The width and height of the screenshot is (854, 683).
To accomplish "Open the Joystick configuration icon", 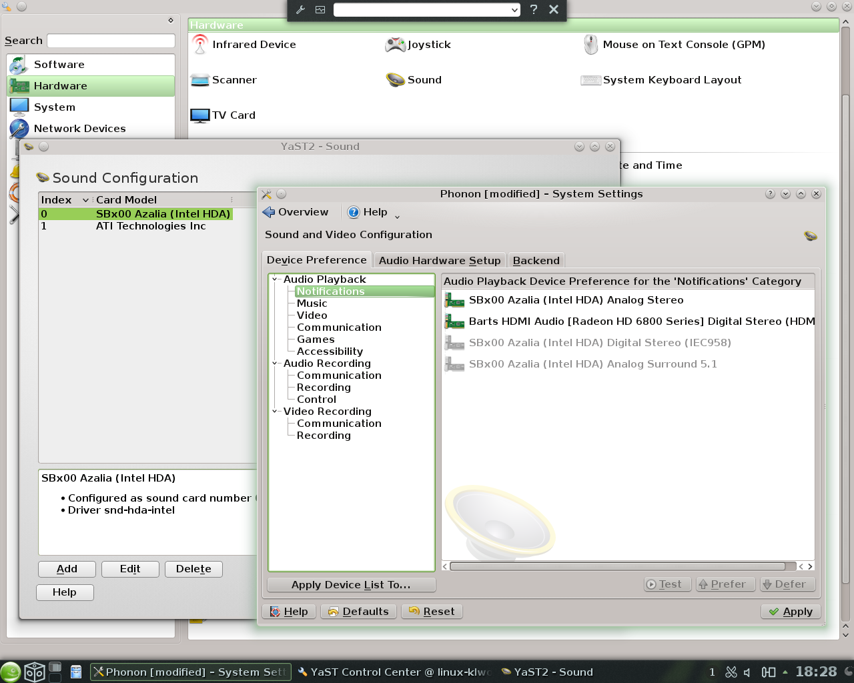I will click(x=396, y=45).
